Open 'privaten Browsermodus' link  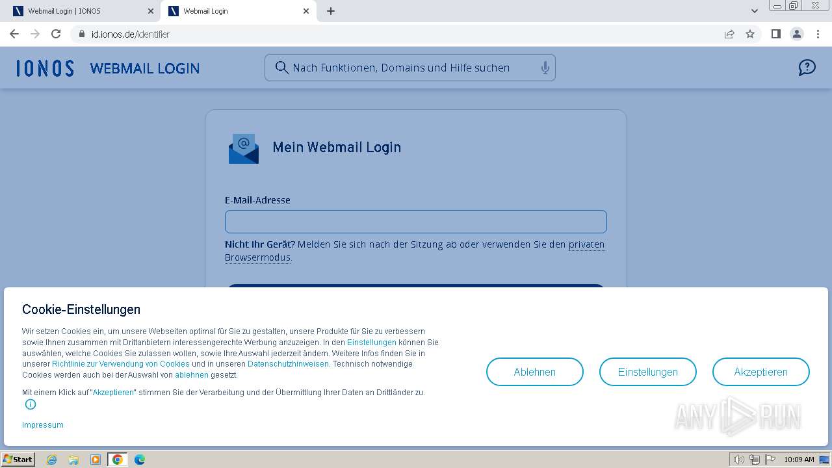pyautogui.click(x=586, y=244)
